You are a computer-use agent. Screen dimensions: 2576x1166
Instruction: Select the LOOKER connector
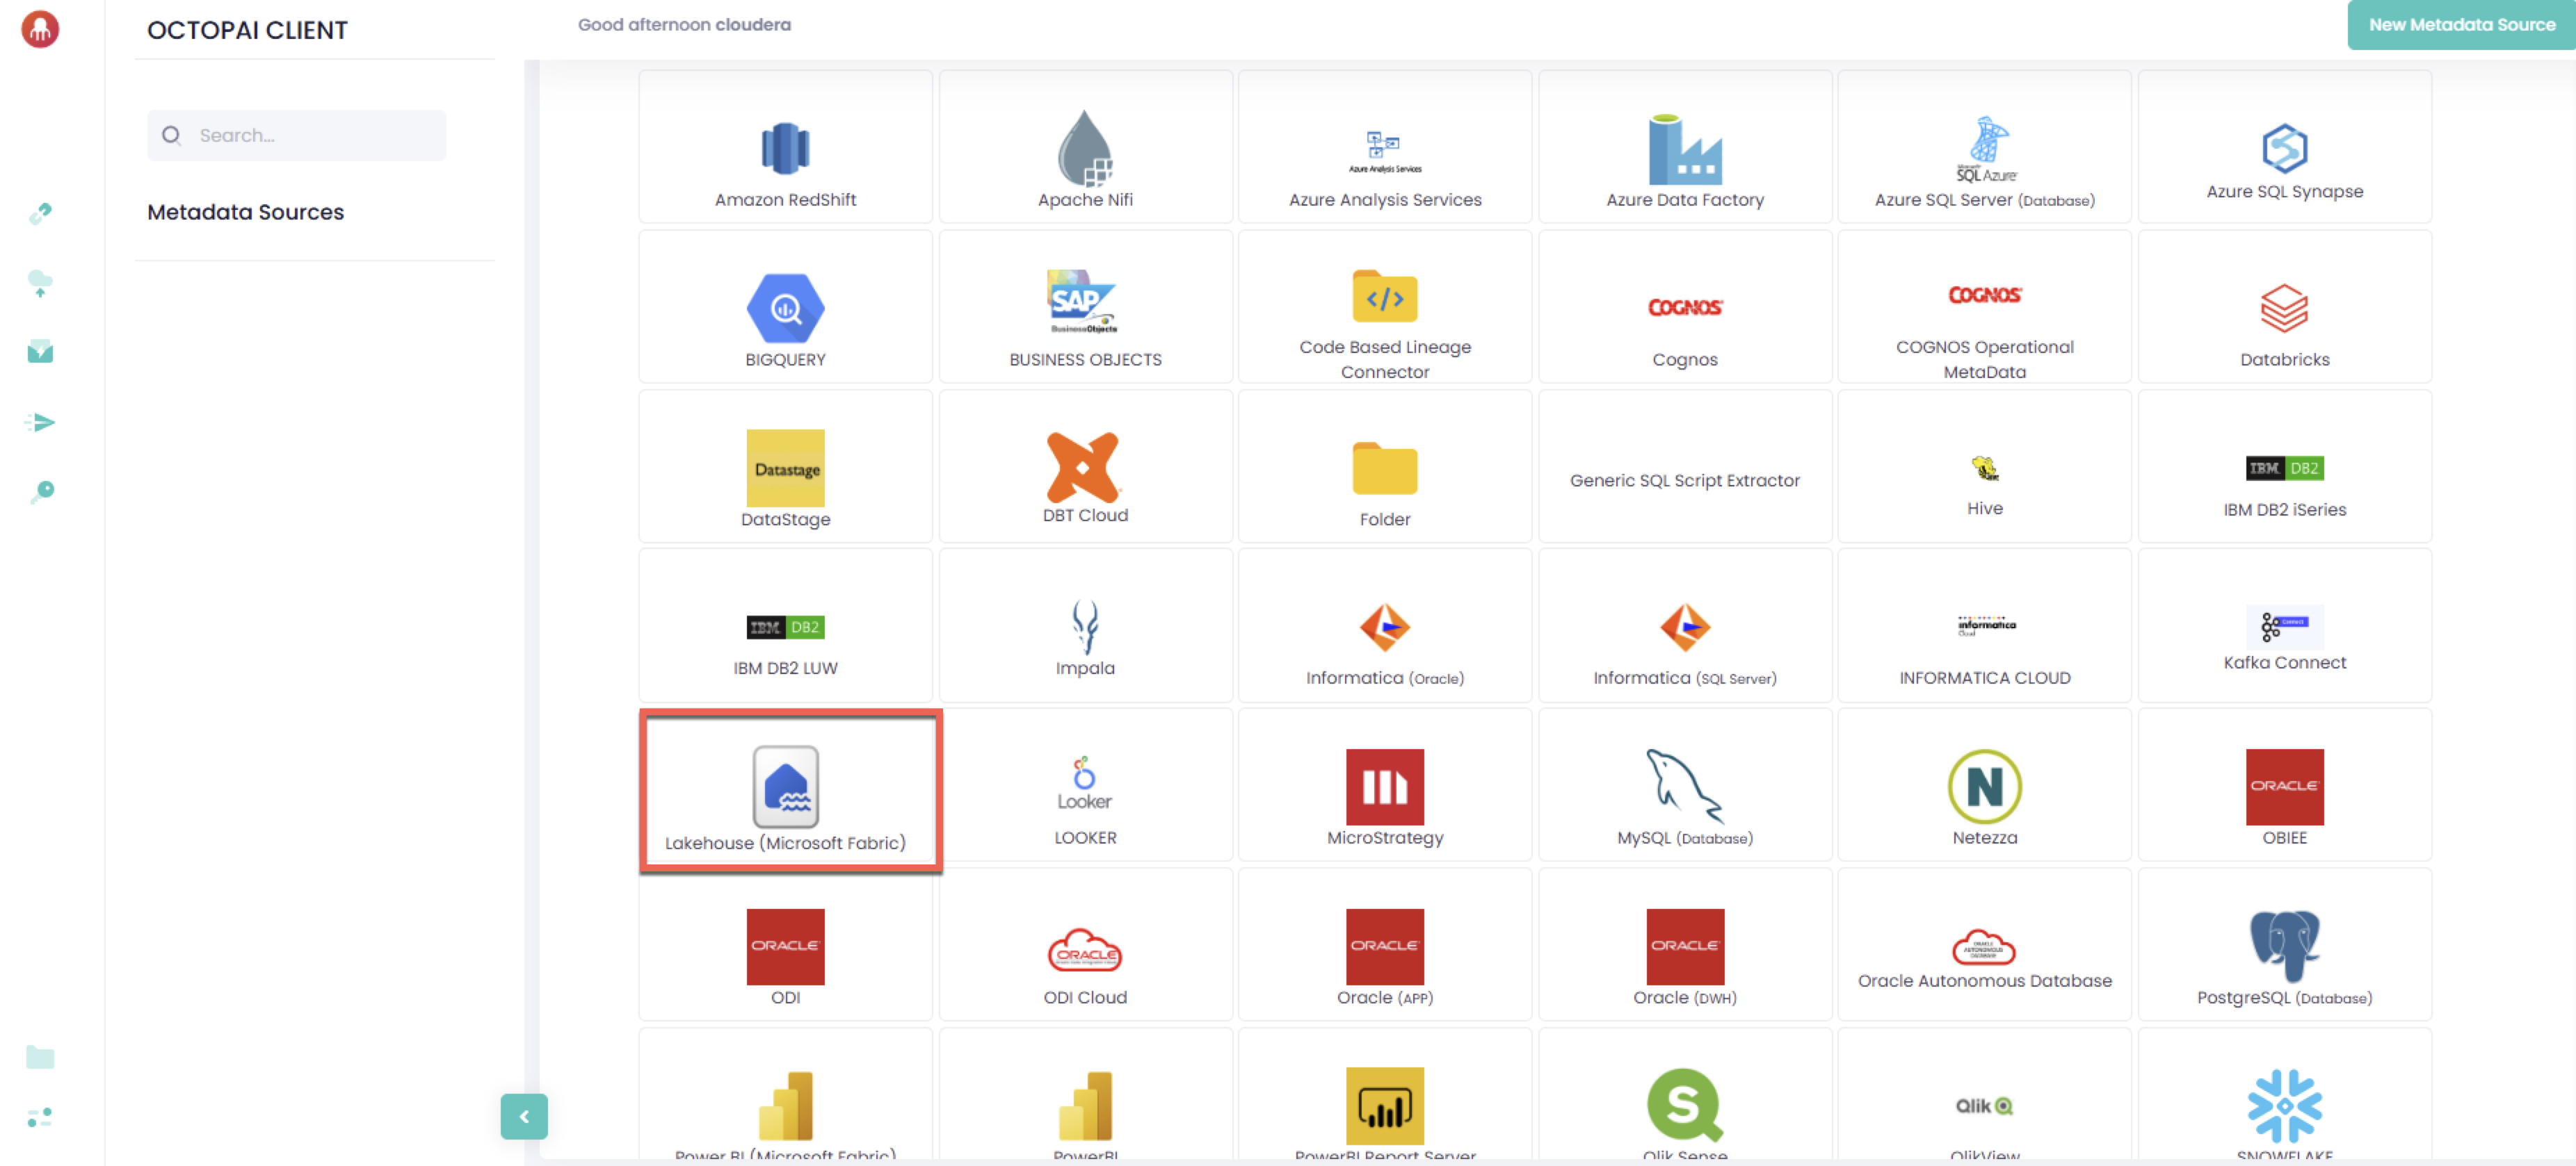point(1085,785)
